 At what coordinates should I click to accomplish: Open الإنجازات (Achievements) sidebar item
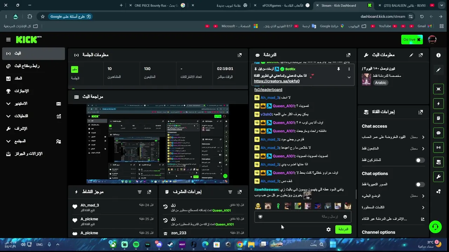pyautogui.click(x=33, y=91)
